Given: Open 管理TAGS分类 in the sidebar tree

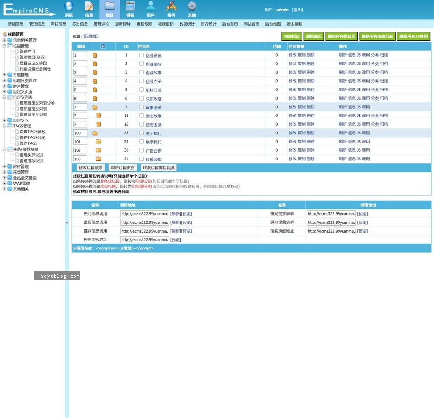Looking at the screenshot, I should (x=32, y=138).
